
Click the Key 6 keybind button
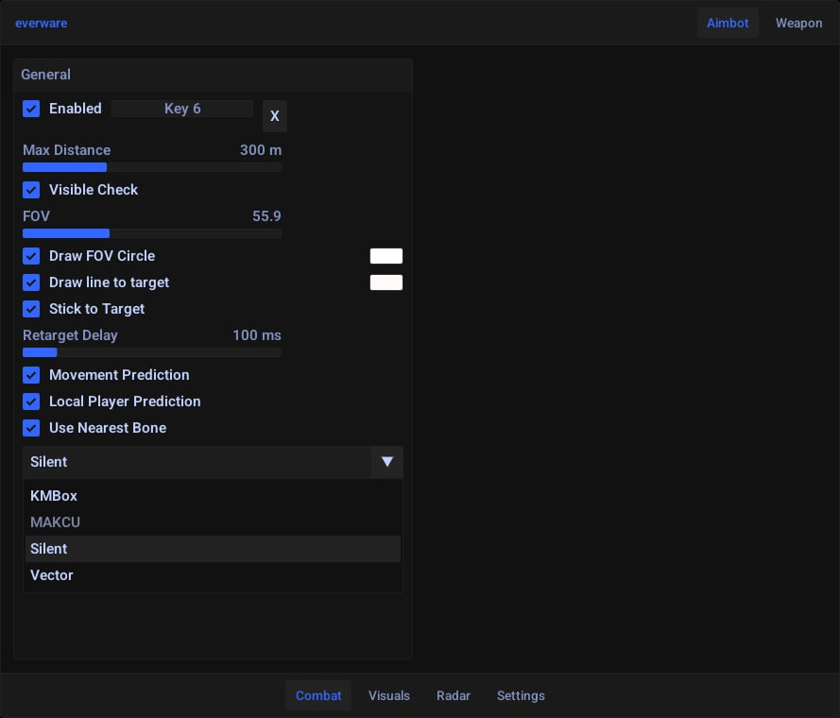(182, 109)
